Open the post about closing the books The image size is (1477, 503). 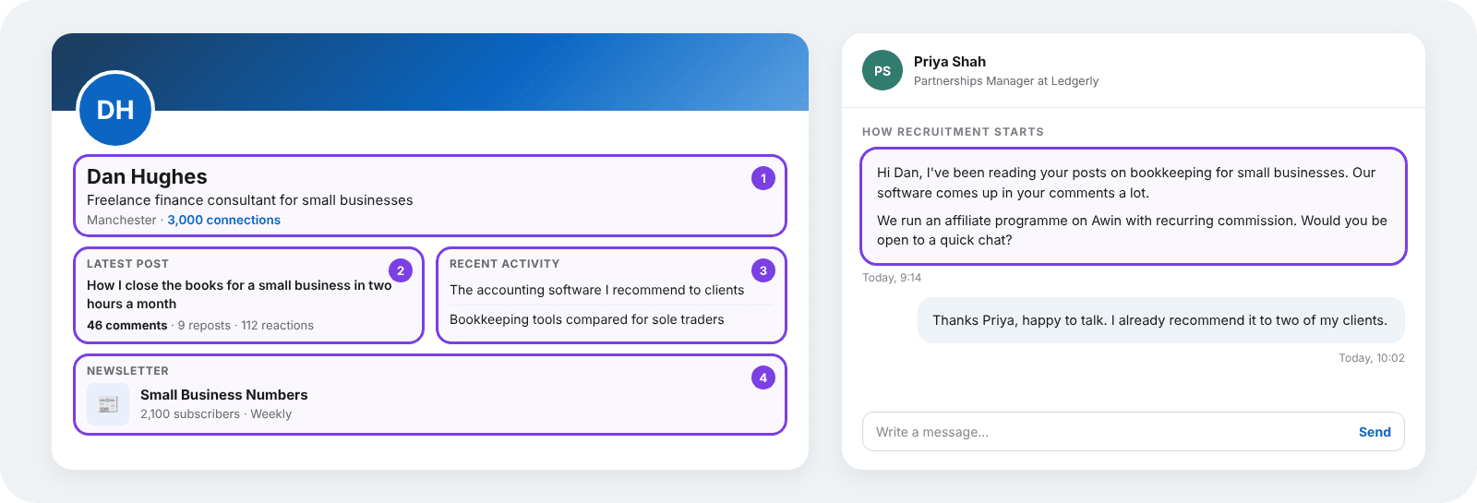[x=239, y=294]
